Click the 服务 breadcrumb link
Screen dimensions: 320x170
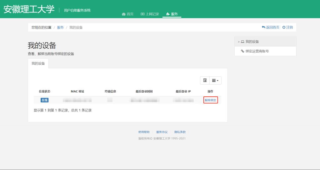click(60, 28)
